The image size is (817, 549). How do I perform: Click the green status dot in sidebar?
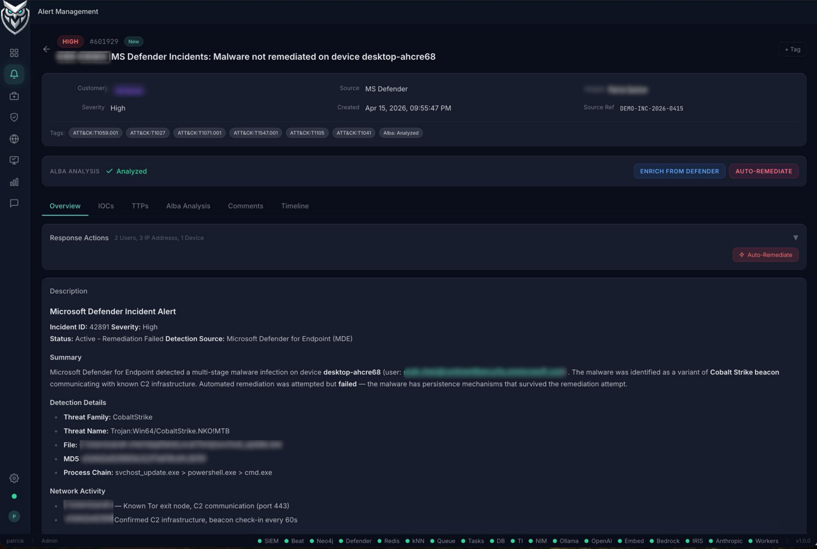tap(14, 496)
